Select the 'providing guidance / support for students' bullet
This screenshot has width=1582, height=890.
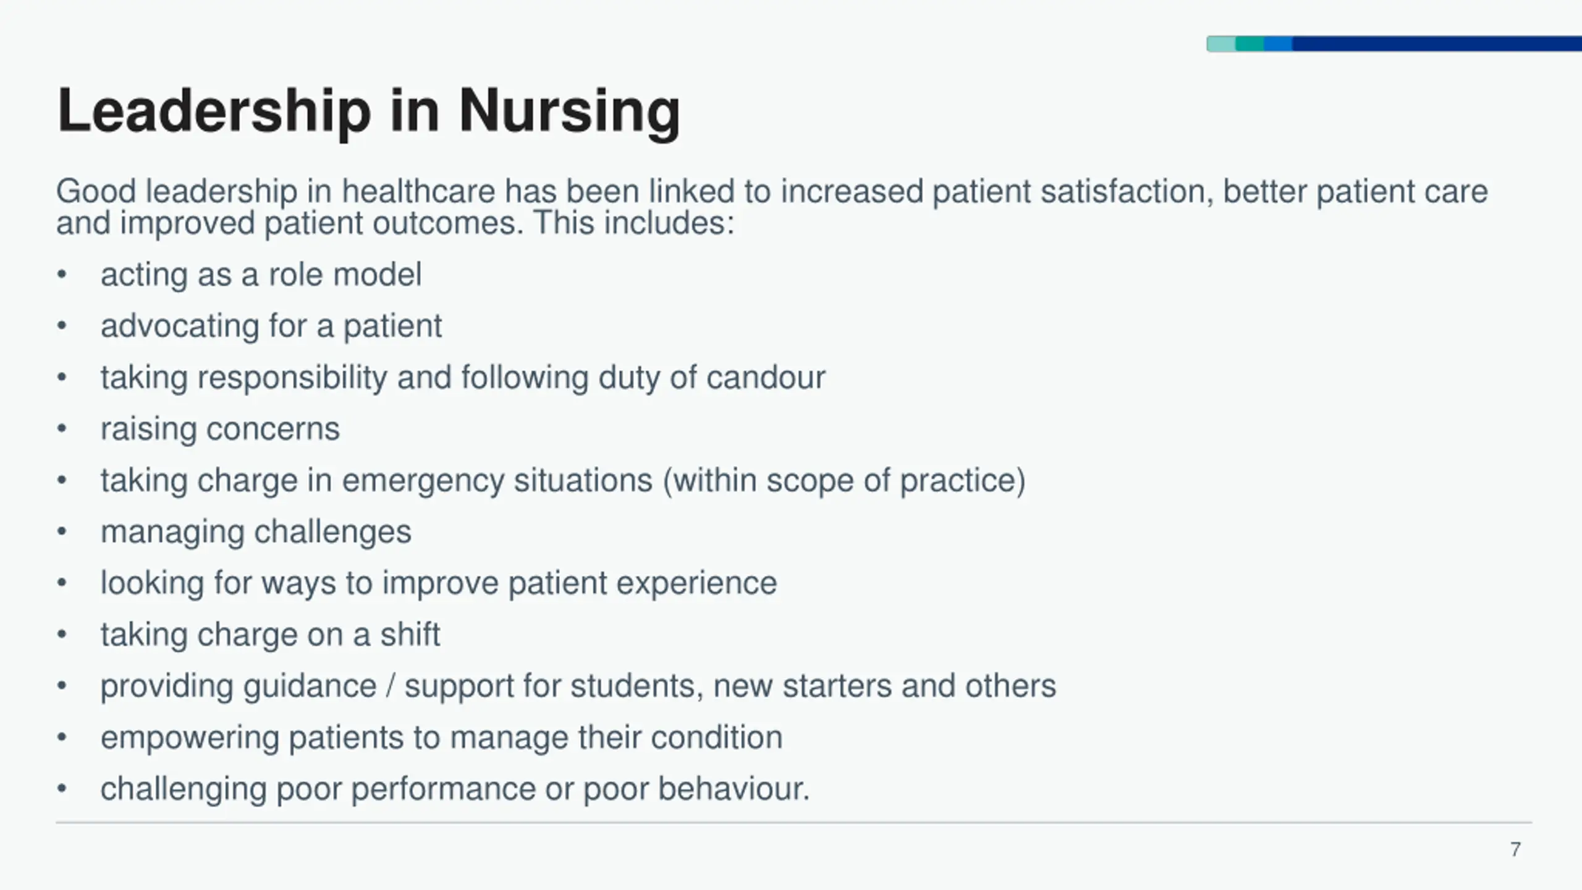[578, 686]
